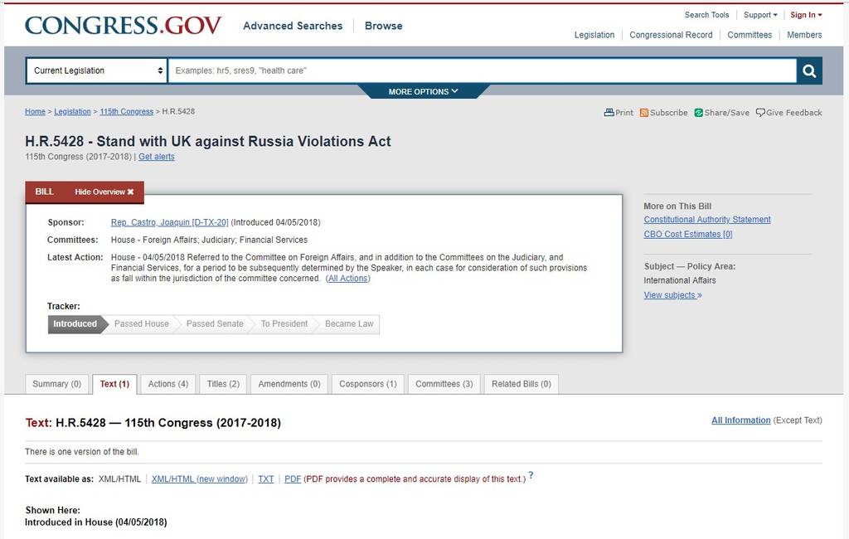Click 115th Congress breadcrumb link
This screenshot has width=849, height=539.
(x=127, y=112)
